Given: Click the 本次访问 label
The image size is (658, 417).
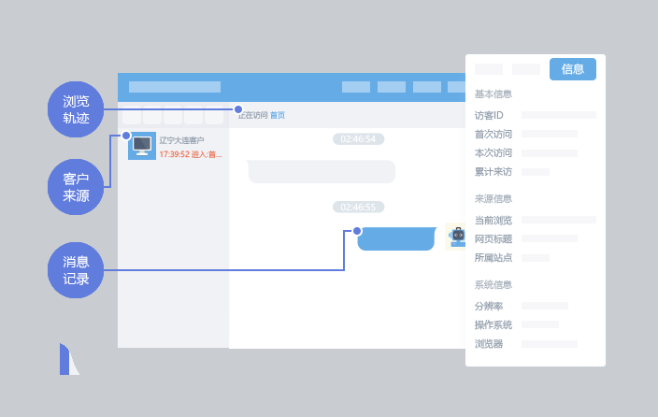Looking at the screenshot, I should click(x=493, y=152).
